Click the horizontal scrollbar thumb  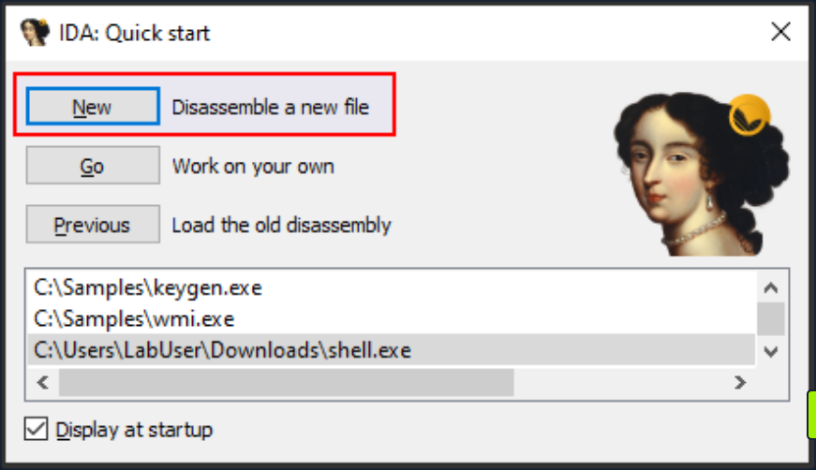(286, 382)
